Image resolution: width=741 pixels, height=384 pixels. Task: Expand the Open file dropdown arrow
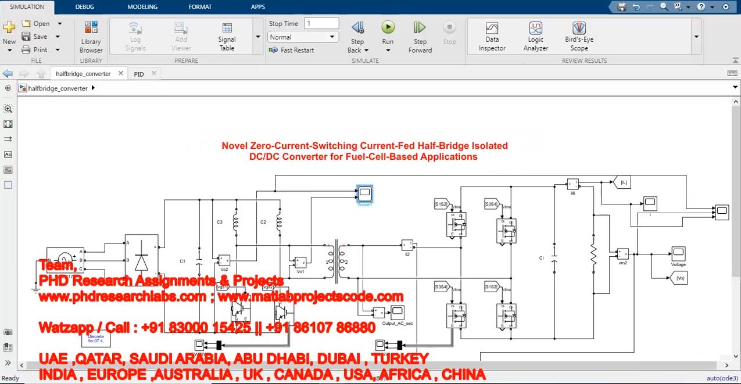click(x=59, y=24)
